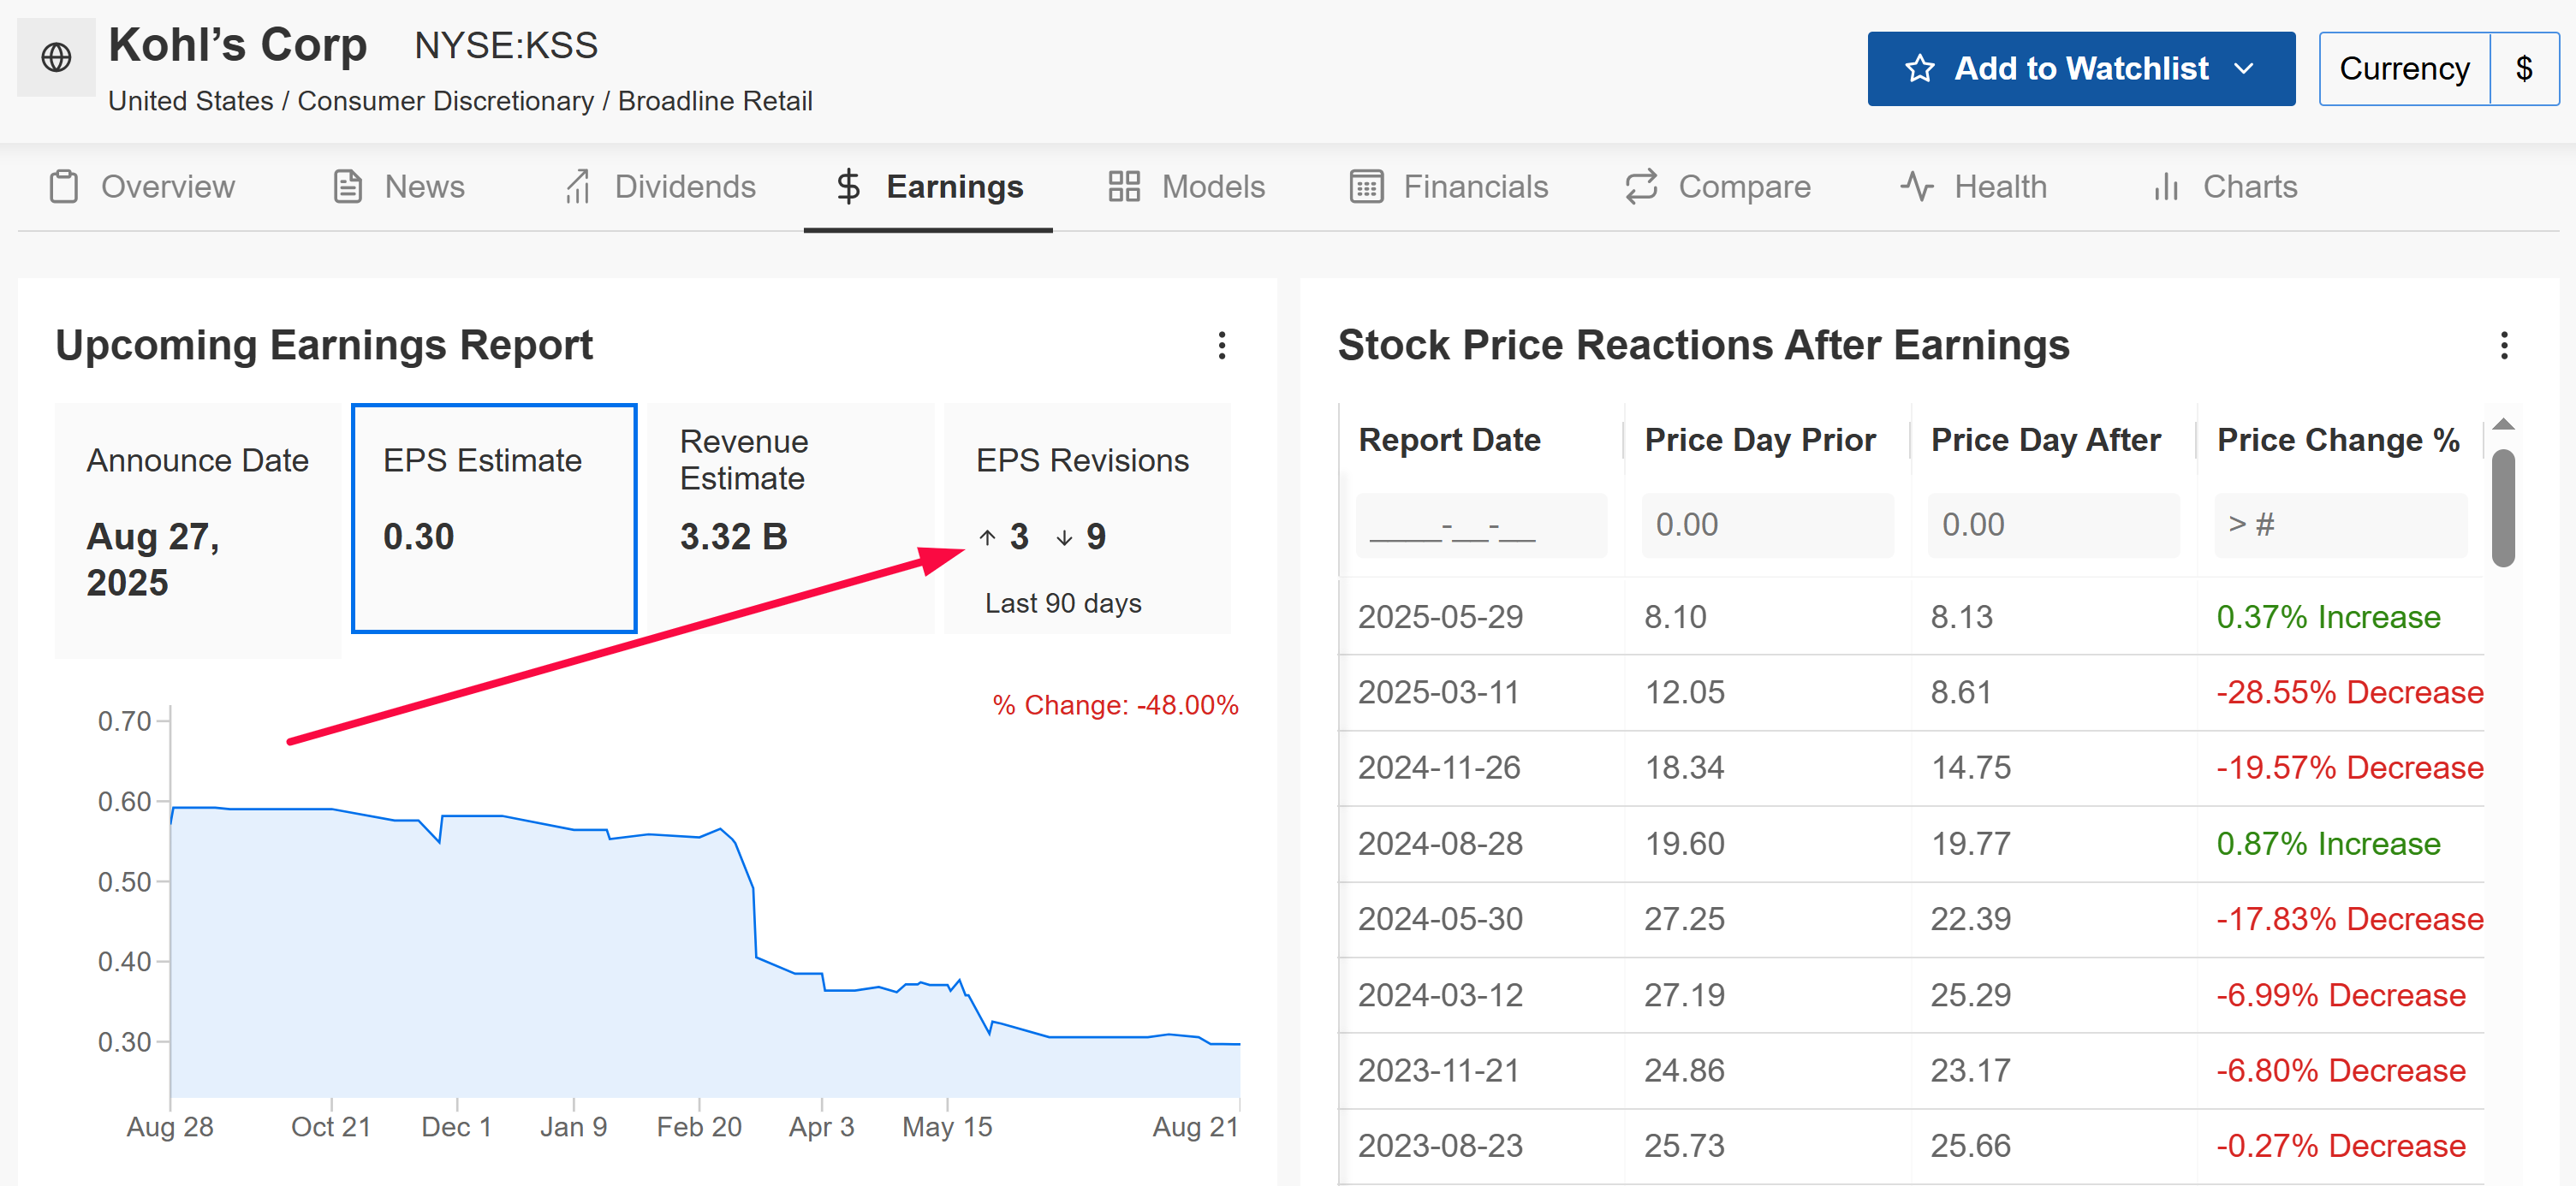
Task: Click the 0.87% Increase value
Action: click(x=2328, y=843)
